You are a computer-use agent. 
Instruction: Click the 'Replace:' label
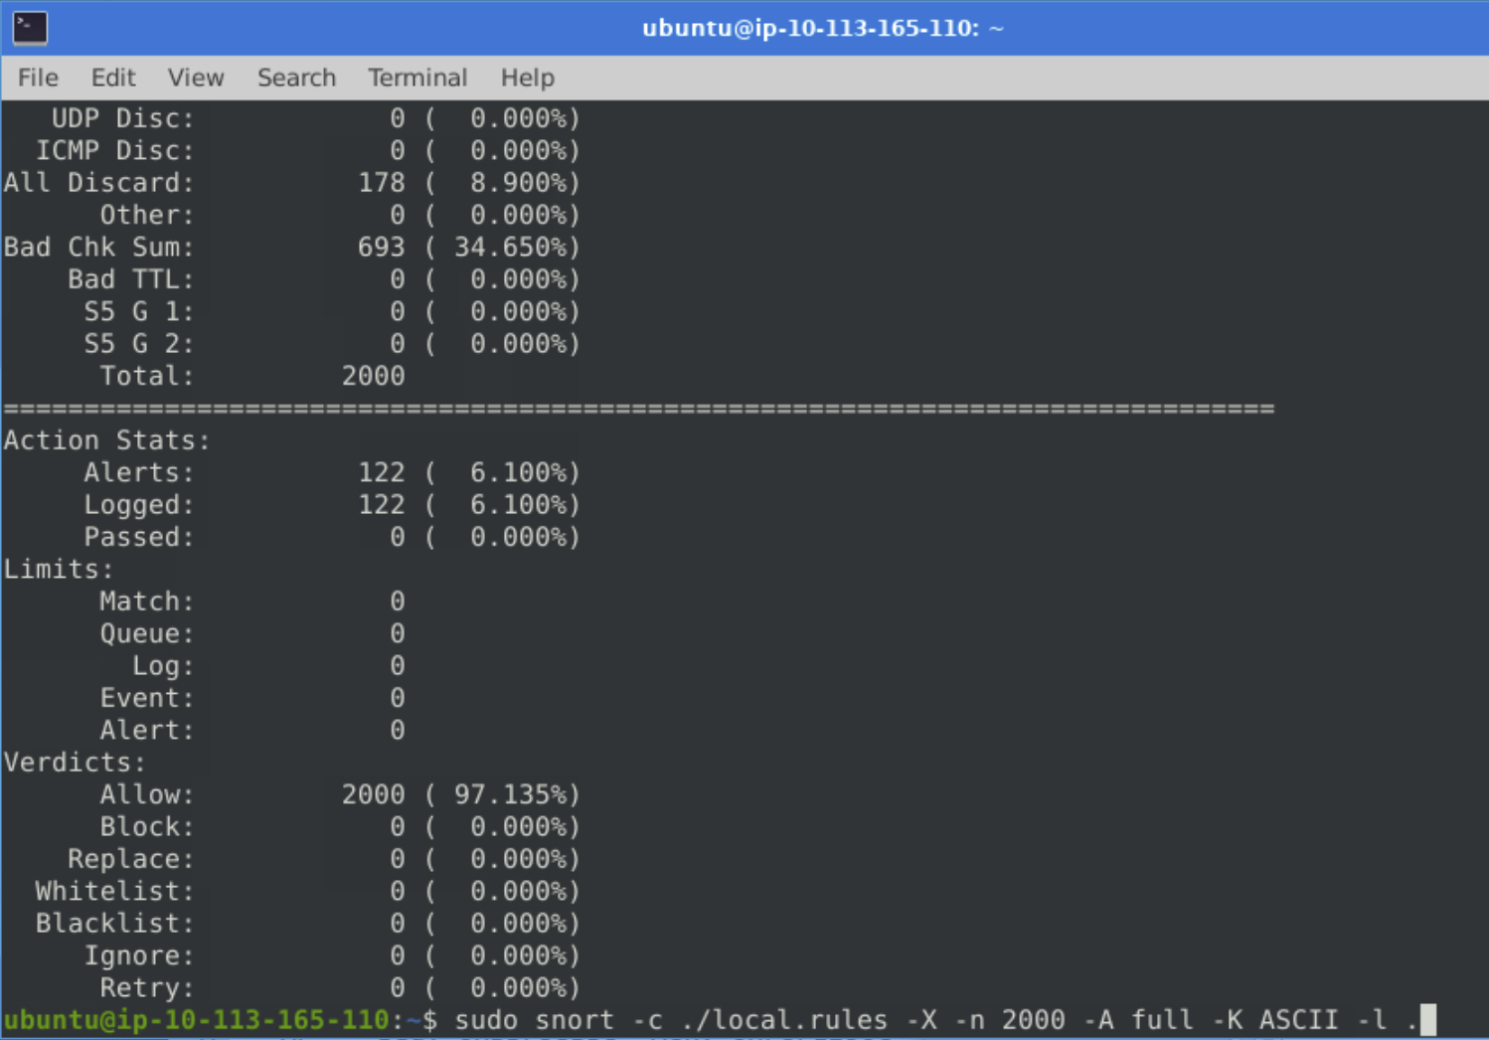pyautogui.click(x=131, y=859)
